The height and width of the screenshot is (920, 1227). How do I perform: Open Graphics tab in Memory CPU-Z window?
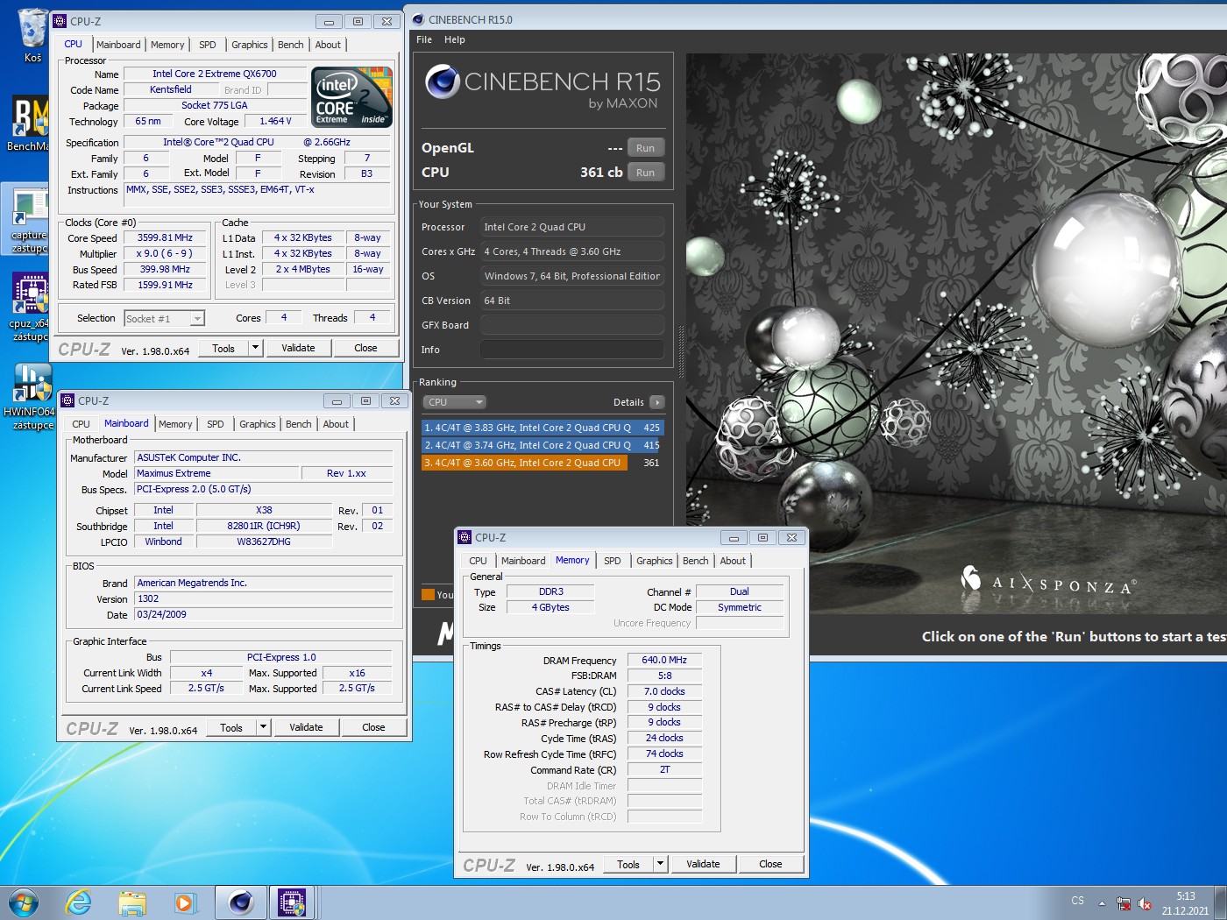click(x=655, y=561)
